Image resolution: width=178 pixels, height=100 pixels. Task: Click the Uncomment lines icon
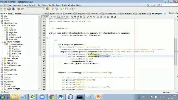pos(115,17)
